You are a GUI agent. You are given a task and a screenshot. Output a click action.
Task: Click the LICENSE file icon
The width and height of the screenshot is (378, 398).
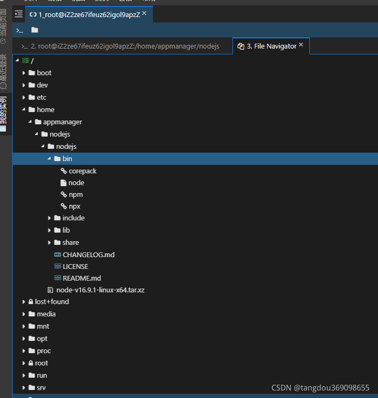[x=58, y=266]
